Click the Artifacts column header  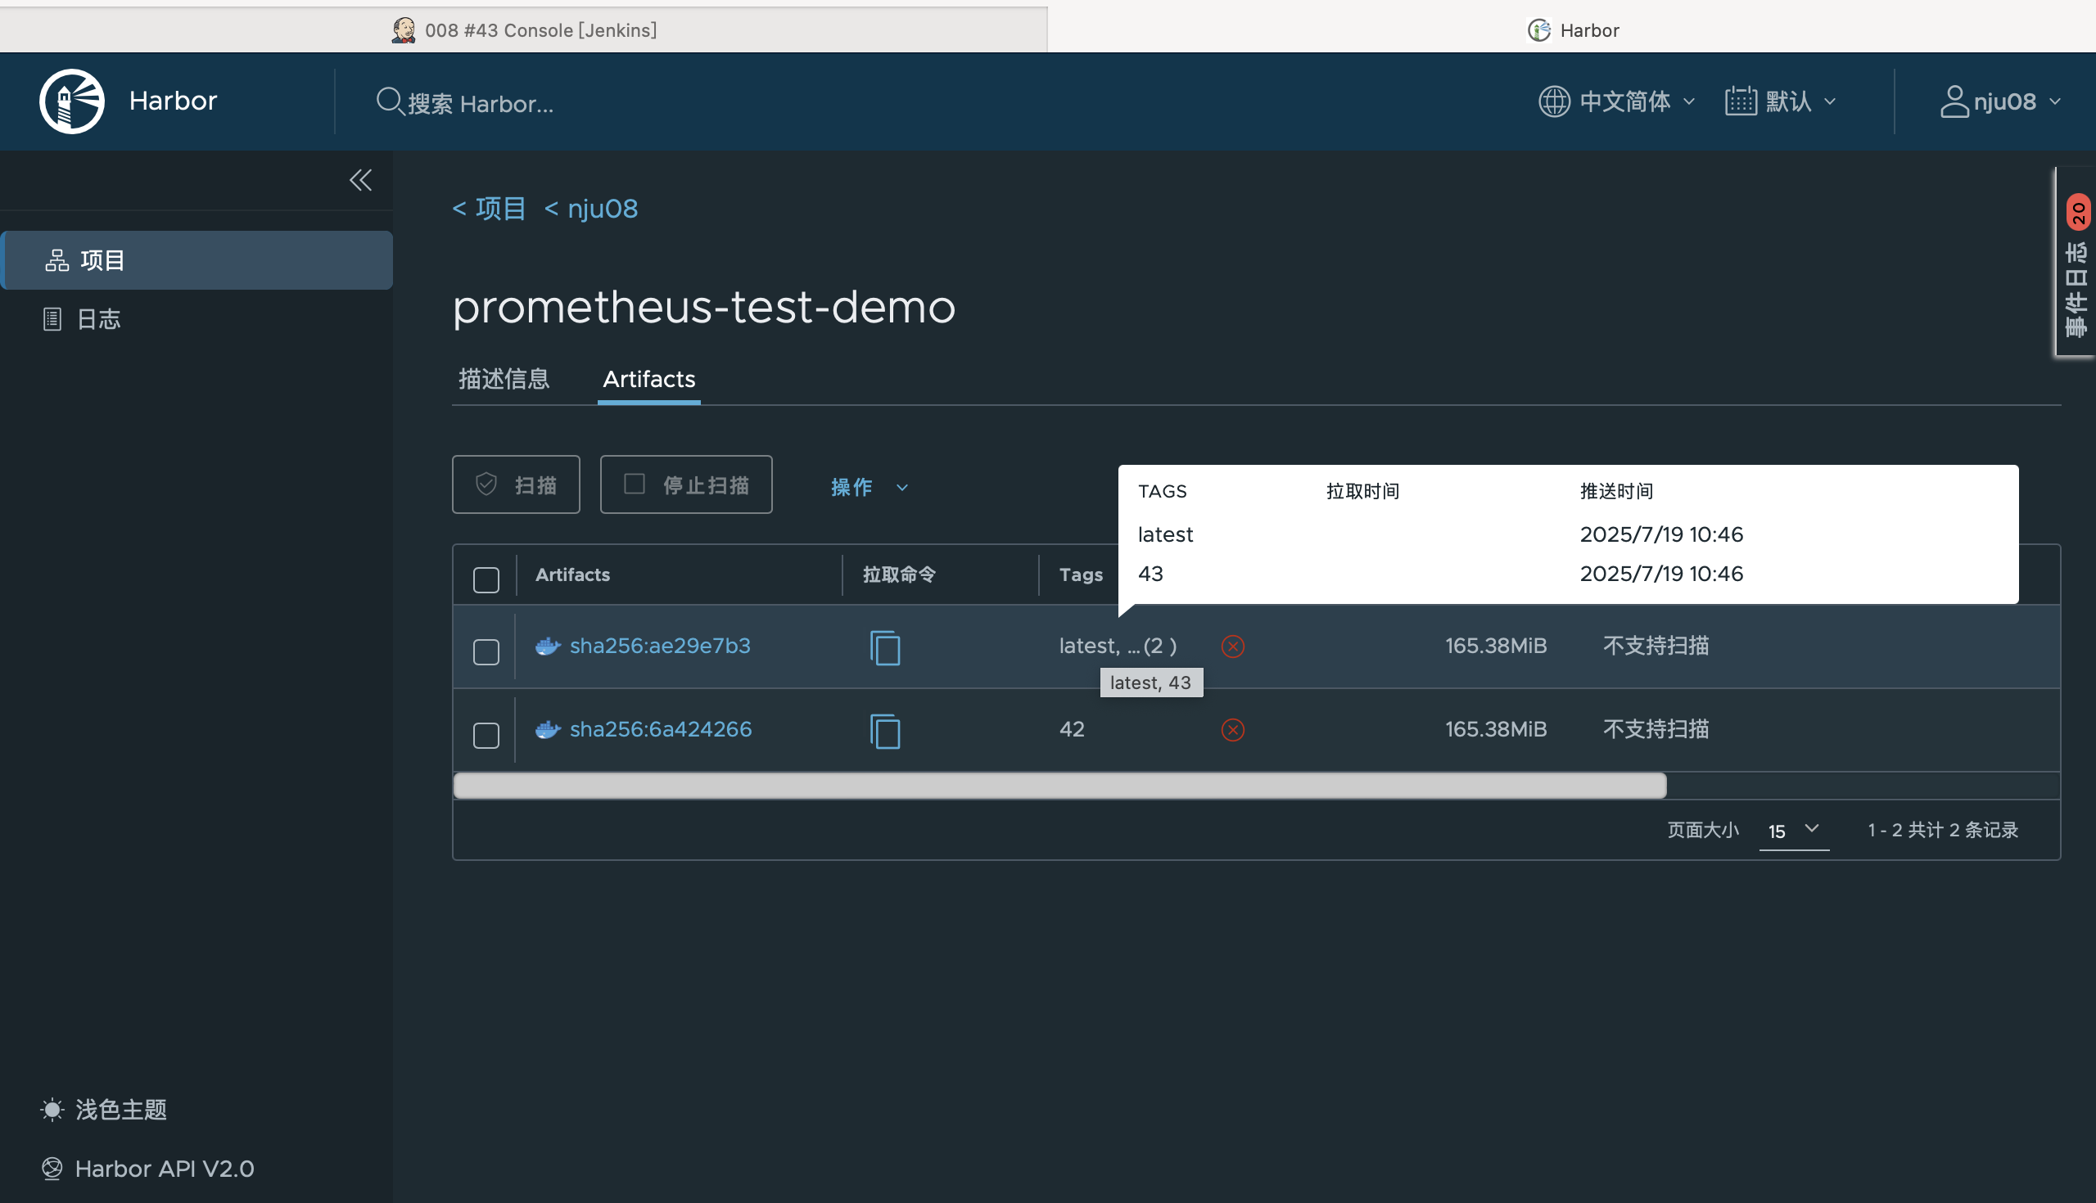tap(572, 574)
